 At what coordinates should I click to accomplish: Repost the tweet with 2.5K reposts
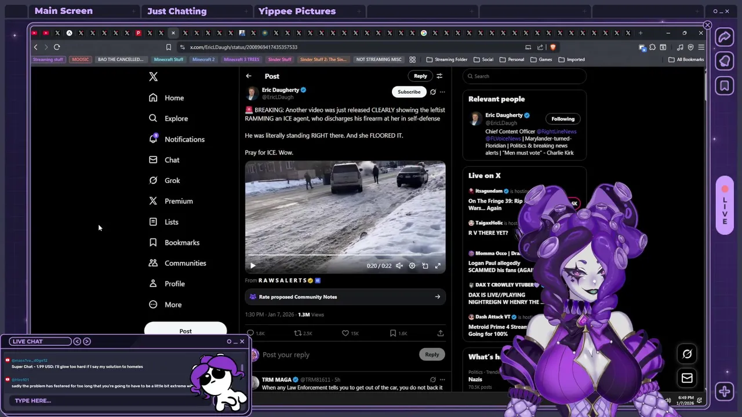coord(303,333)
